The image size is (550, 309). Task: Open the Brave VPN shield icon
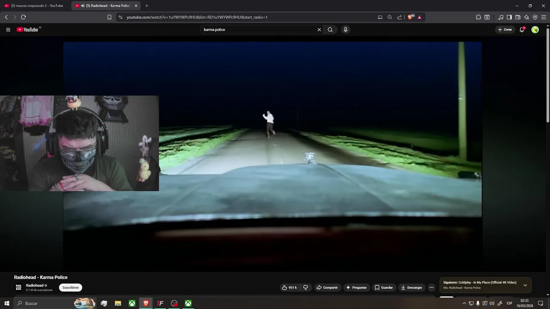[x=535, y=17]
